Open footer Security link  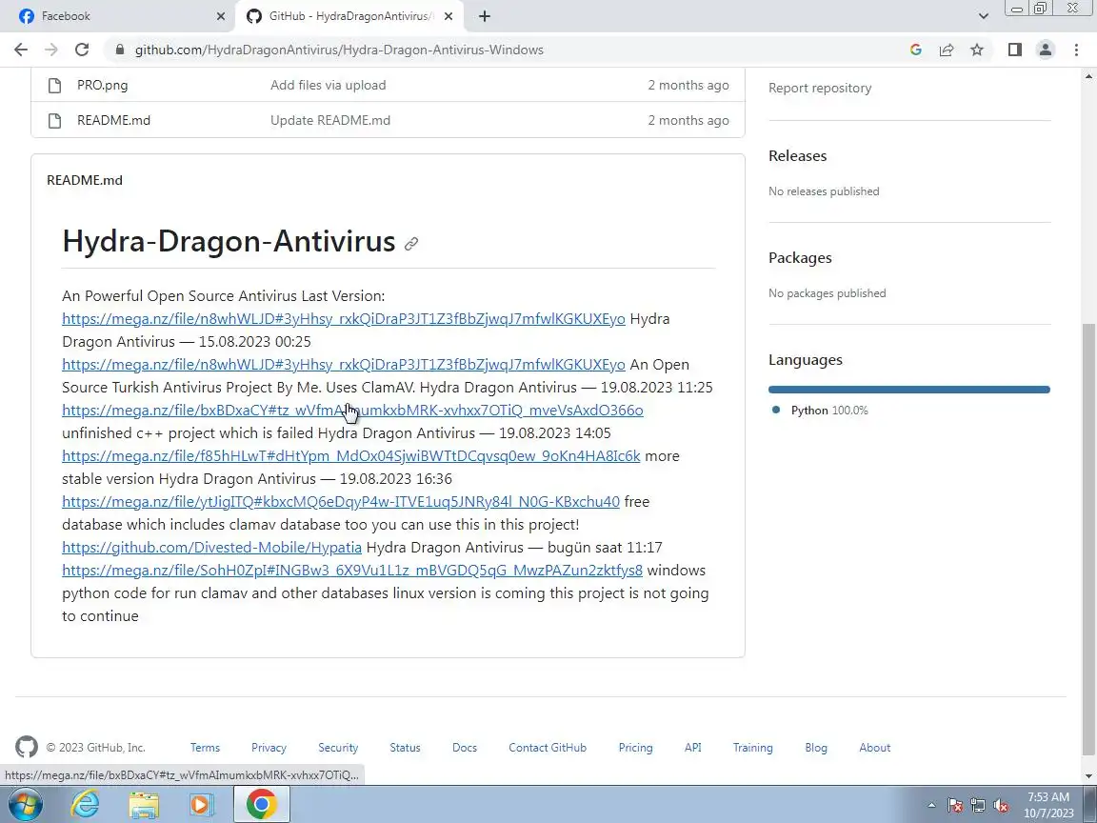[338, 748]
